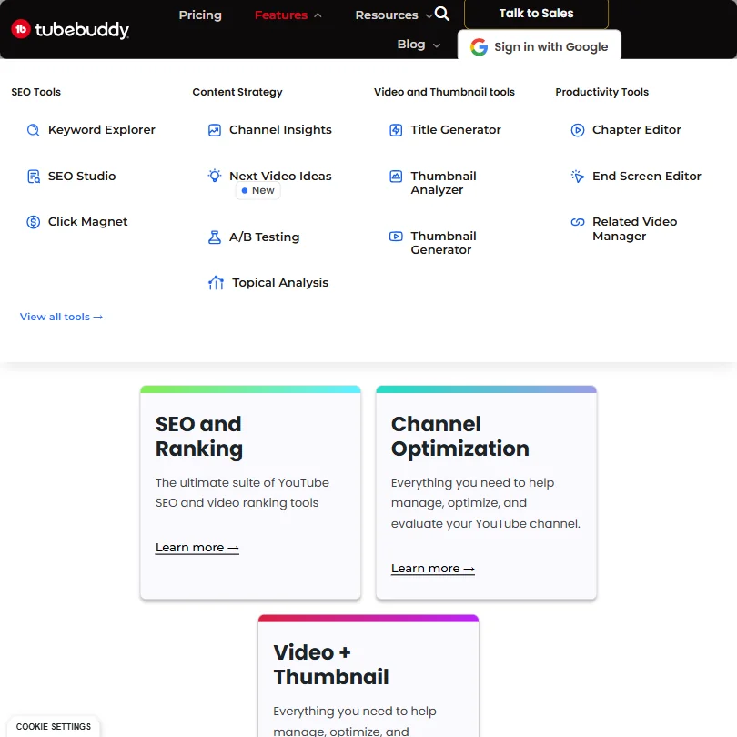Expand the Resources dropdown chevron
The width and height of the screenshot is (737, 737).
tap(429, 16)
